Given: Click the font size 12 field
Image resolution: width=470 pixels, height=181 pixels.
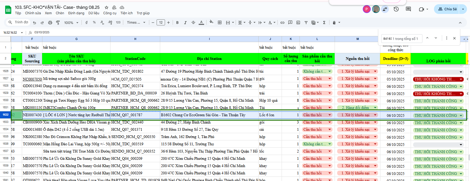Looking at the screenshot, I should pos(161,23).
